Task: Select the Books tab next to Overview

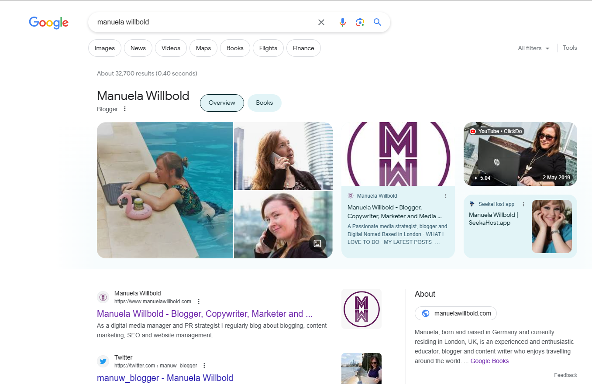Action: (x=265, y=103)
